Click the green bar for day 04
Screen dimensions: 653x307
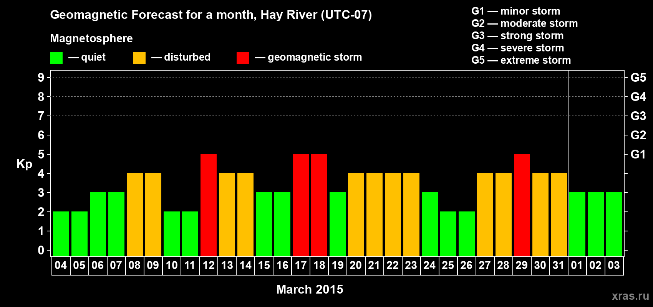(61, 234)
